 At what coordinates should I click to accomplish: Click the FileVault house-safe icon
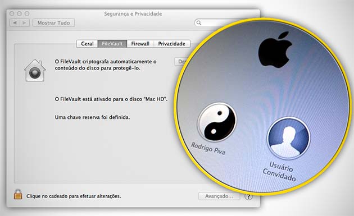35,70
